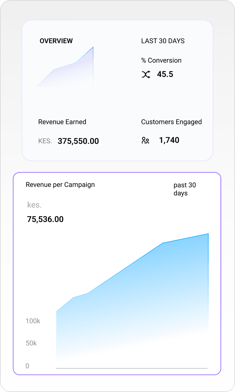Click the 0 axis label
This screenshot has width=235, height=392.
click(27, 366)
